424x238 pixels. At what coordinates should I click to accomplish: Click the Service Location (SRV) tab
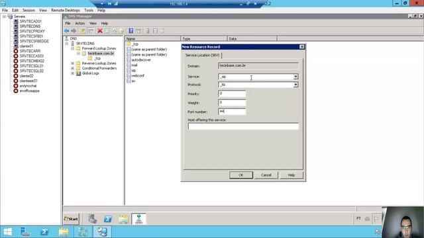coord(203,56)
